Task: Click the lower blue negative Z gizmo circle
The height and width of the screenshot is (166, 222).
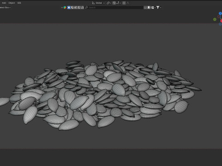Action: [x=220, y=24]
